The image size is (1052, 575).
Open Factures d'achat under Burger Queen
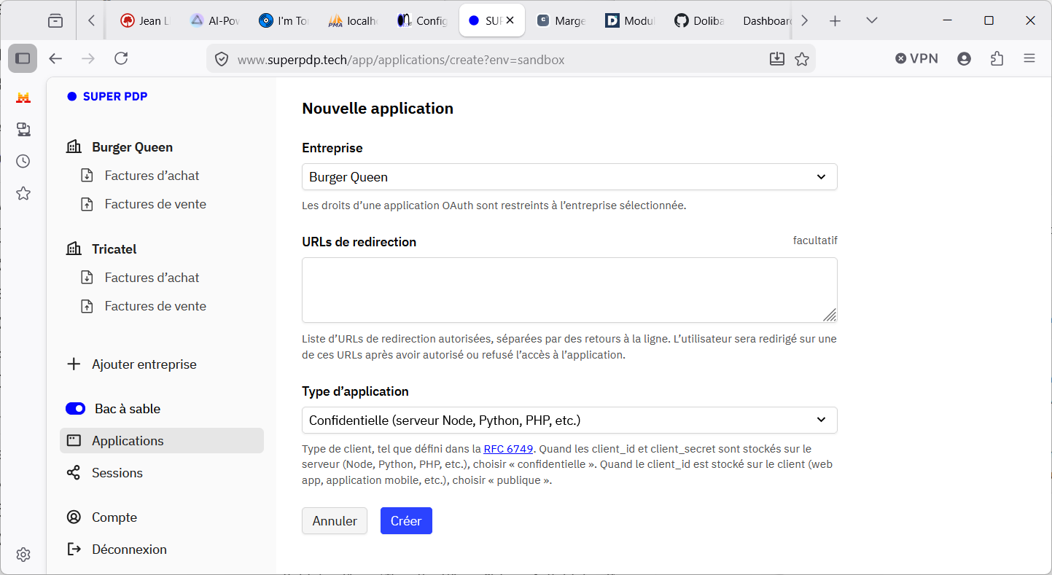click(x=152, y=176)
